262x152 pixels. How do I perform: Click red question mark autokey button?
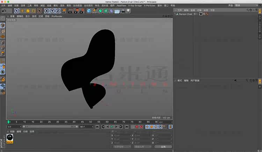(x=141, y=127)
